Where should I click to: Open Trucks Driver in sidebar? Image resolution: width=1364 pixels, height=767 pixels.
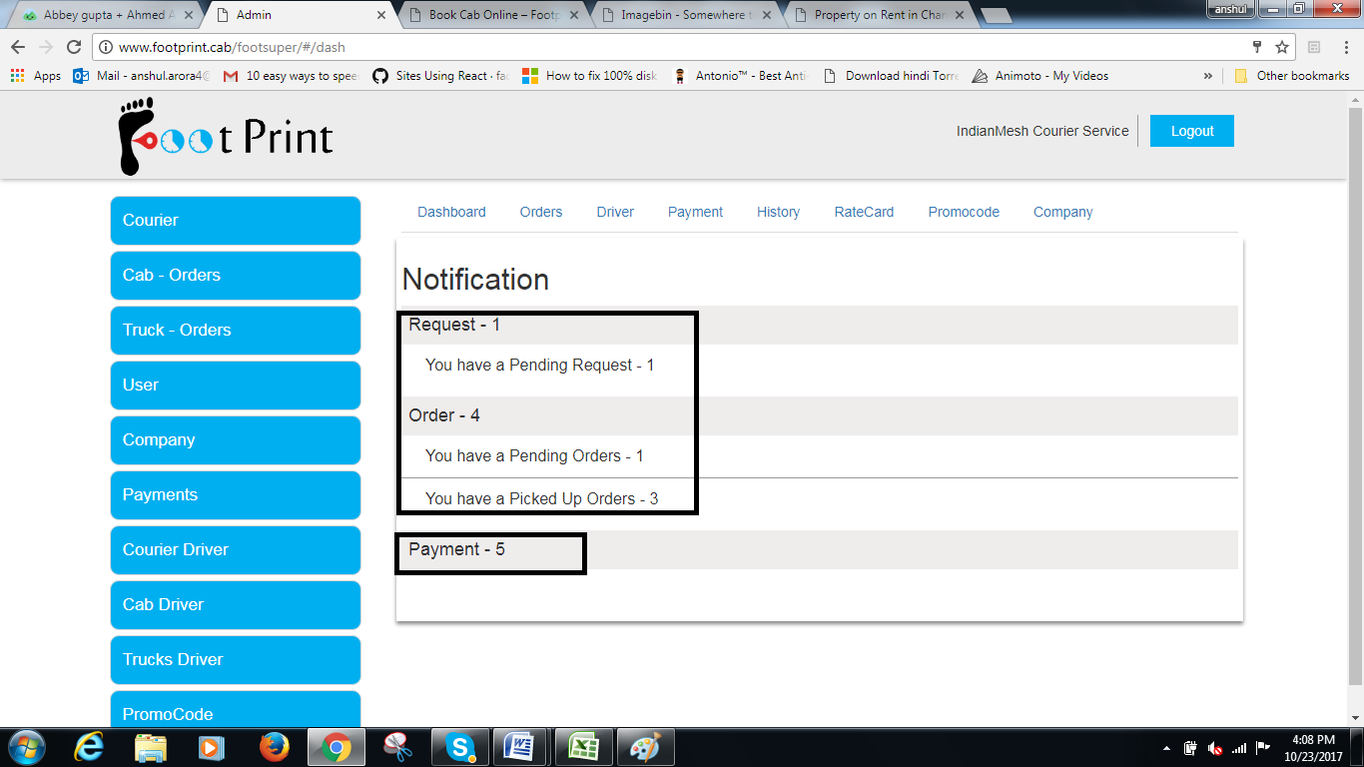tap(236, 660)
